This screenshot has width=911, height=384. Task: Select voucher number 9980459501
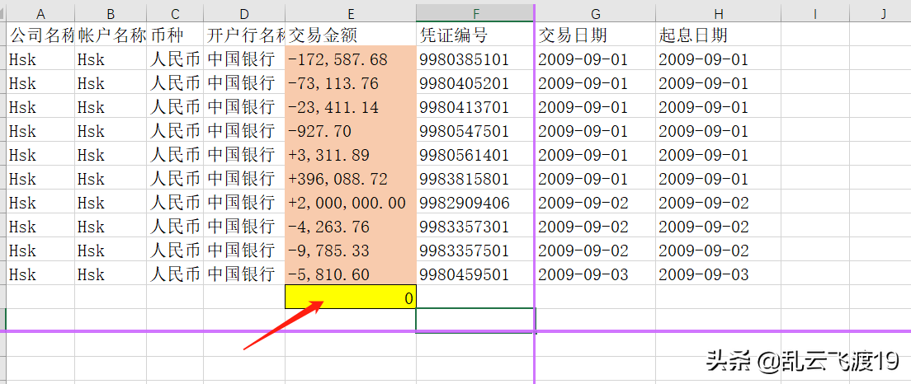pos(476,274)
